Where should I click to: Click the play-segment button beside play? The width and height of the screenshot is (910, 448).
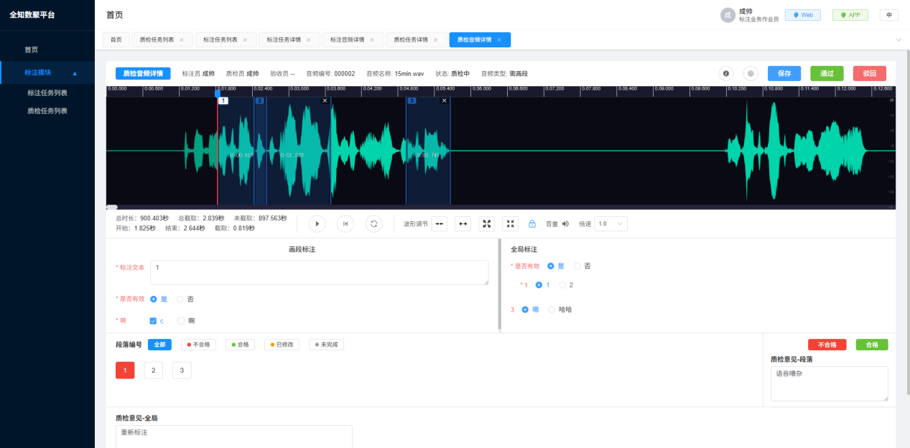[x=345, y=224]
